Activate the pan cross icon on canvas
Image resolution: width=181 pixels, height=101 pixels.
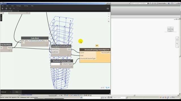109,21
